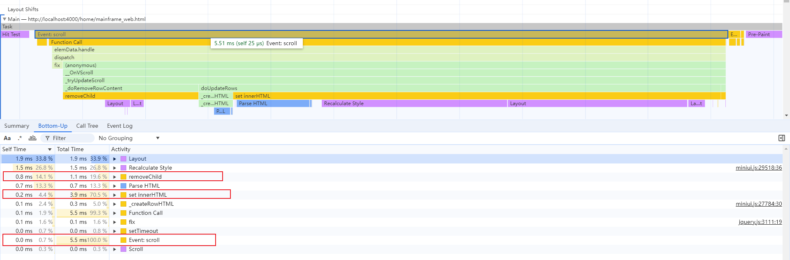Select the Hit Test flame block
Image resolution: width=790 pixels, height=260 pixels.
[x=15, y=34]
